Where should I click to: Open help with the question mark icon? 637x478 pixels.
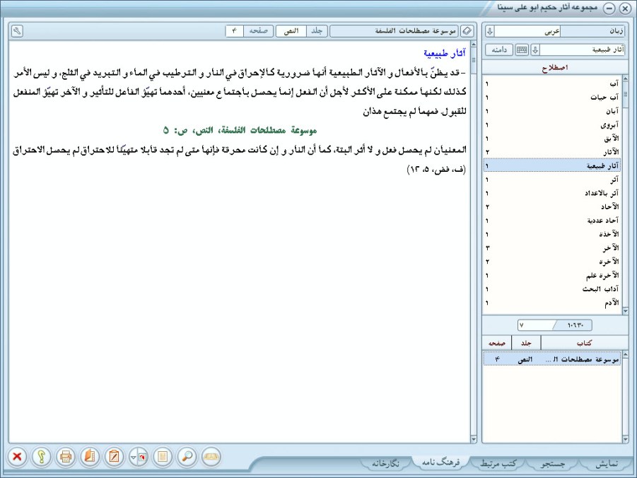pos(41,457)
